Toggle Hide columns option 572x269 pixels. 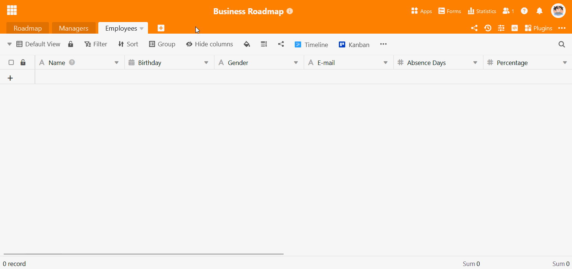[x=209, y=44]
